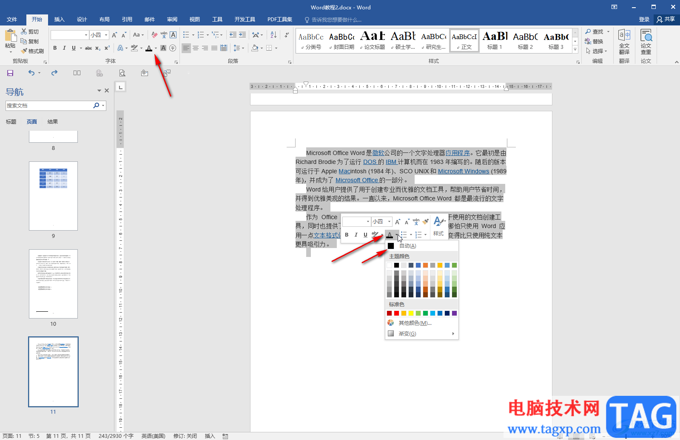Click the search document (搜索文档) field

(49, 105)
